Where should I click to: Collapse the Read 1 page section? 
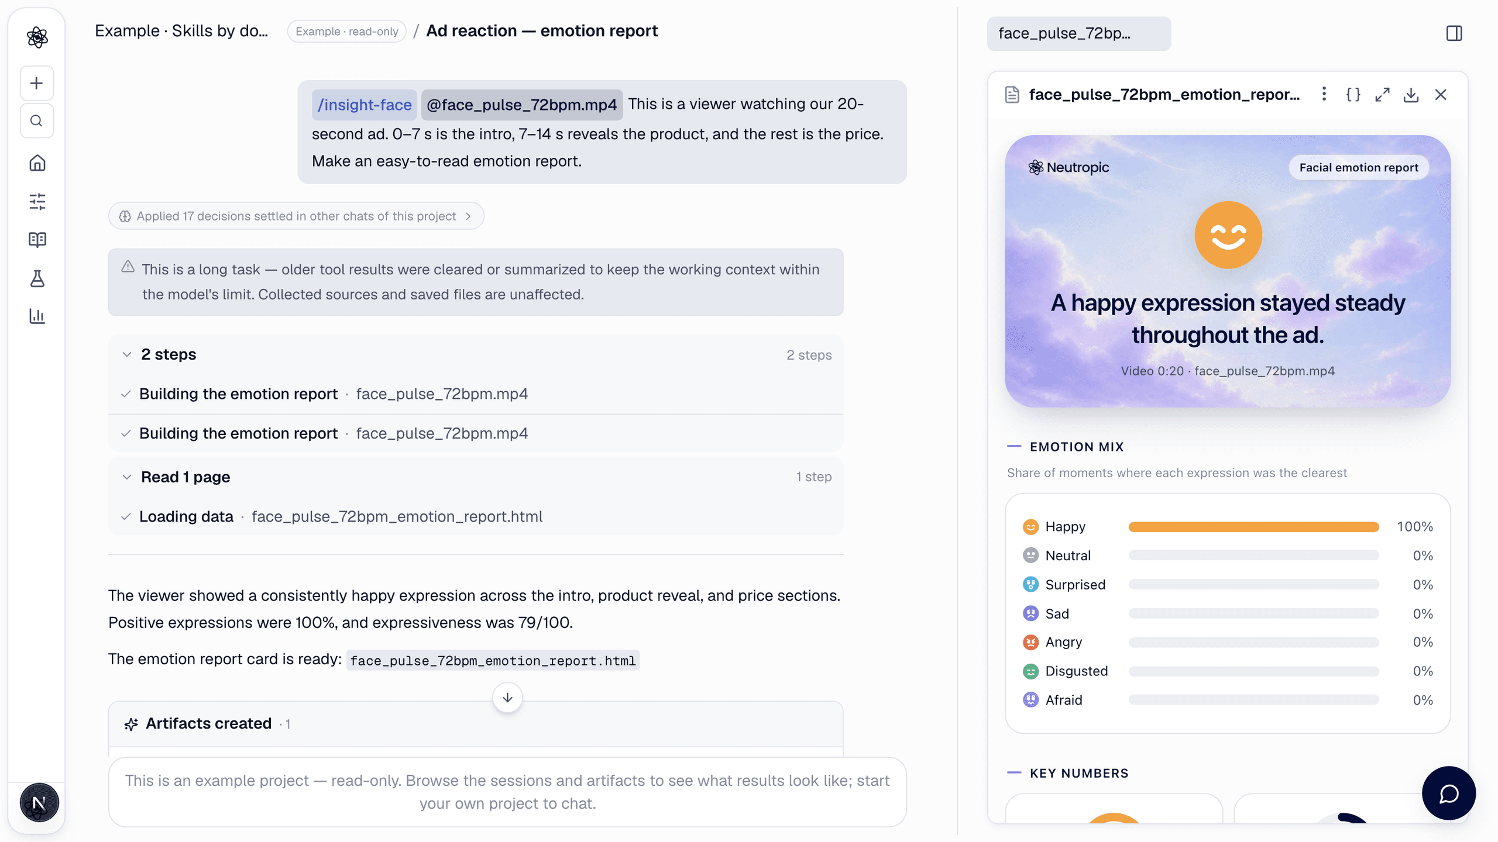126,477
